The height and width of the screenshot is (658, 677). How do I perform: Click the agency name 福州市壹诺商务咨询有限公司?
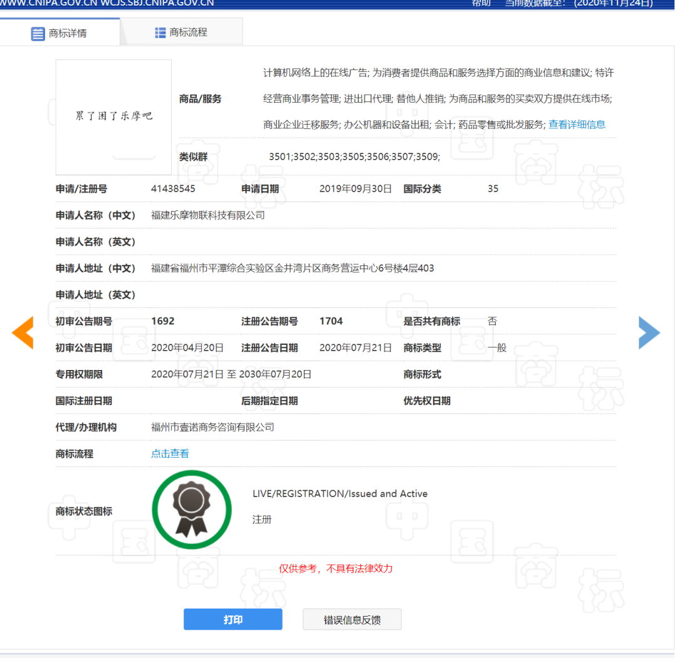213,428
